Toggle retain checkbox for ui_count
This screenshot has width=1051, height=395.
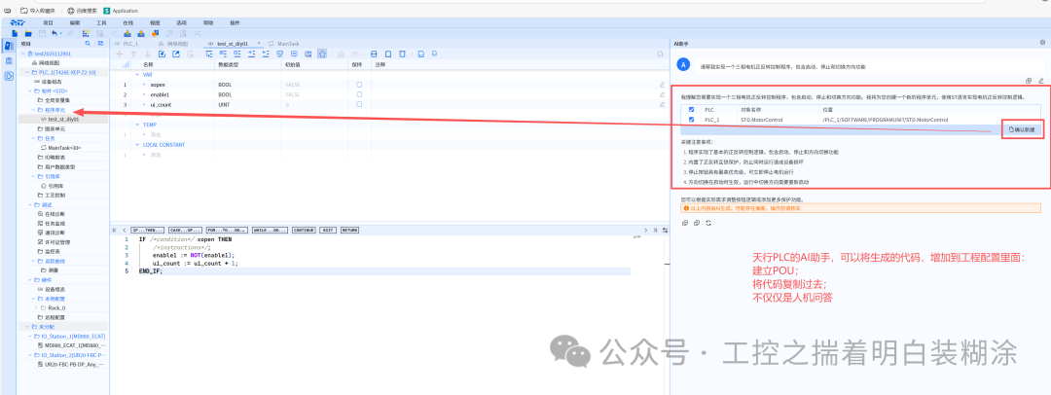pos(358,105)
